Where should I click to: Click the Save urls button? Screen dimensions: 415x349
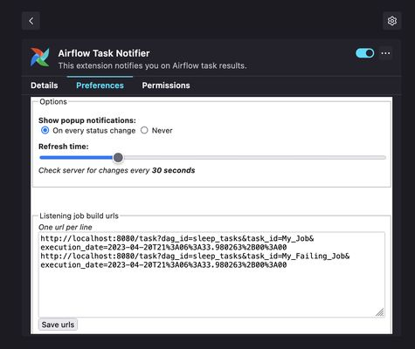coord(58,325)
